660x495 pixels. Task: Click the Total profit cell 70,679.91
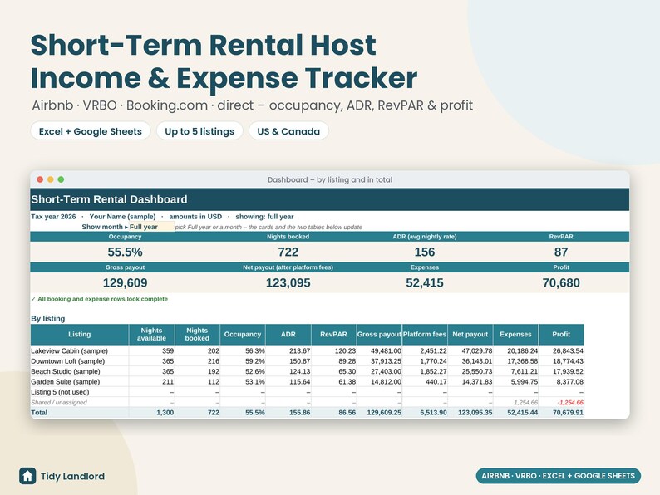(561, 413)
